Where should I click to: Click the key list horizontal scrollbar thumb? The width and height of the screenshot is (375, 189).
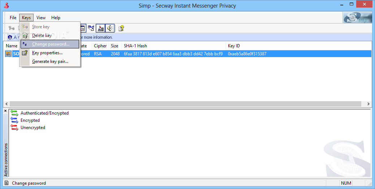[x=185, y=104]
